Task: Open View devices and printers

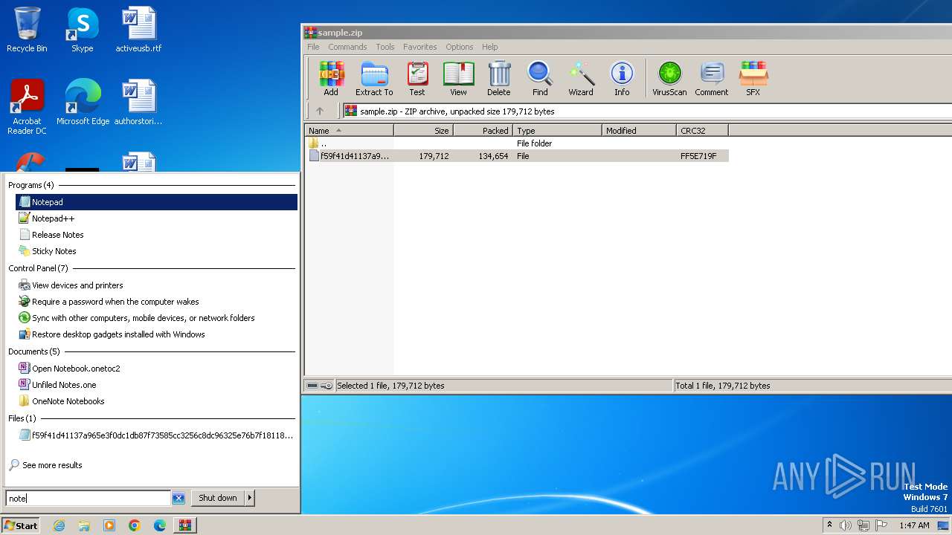Action: click(x=156, y=285)
